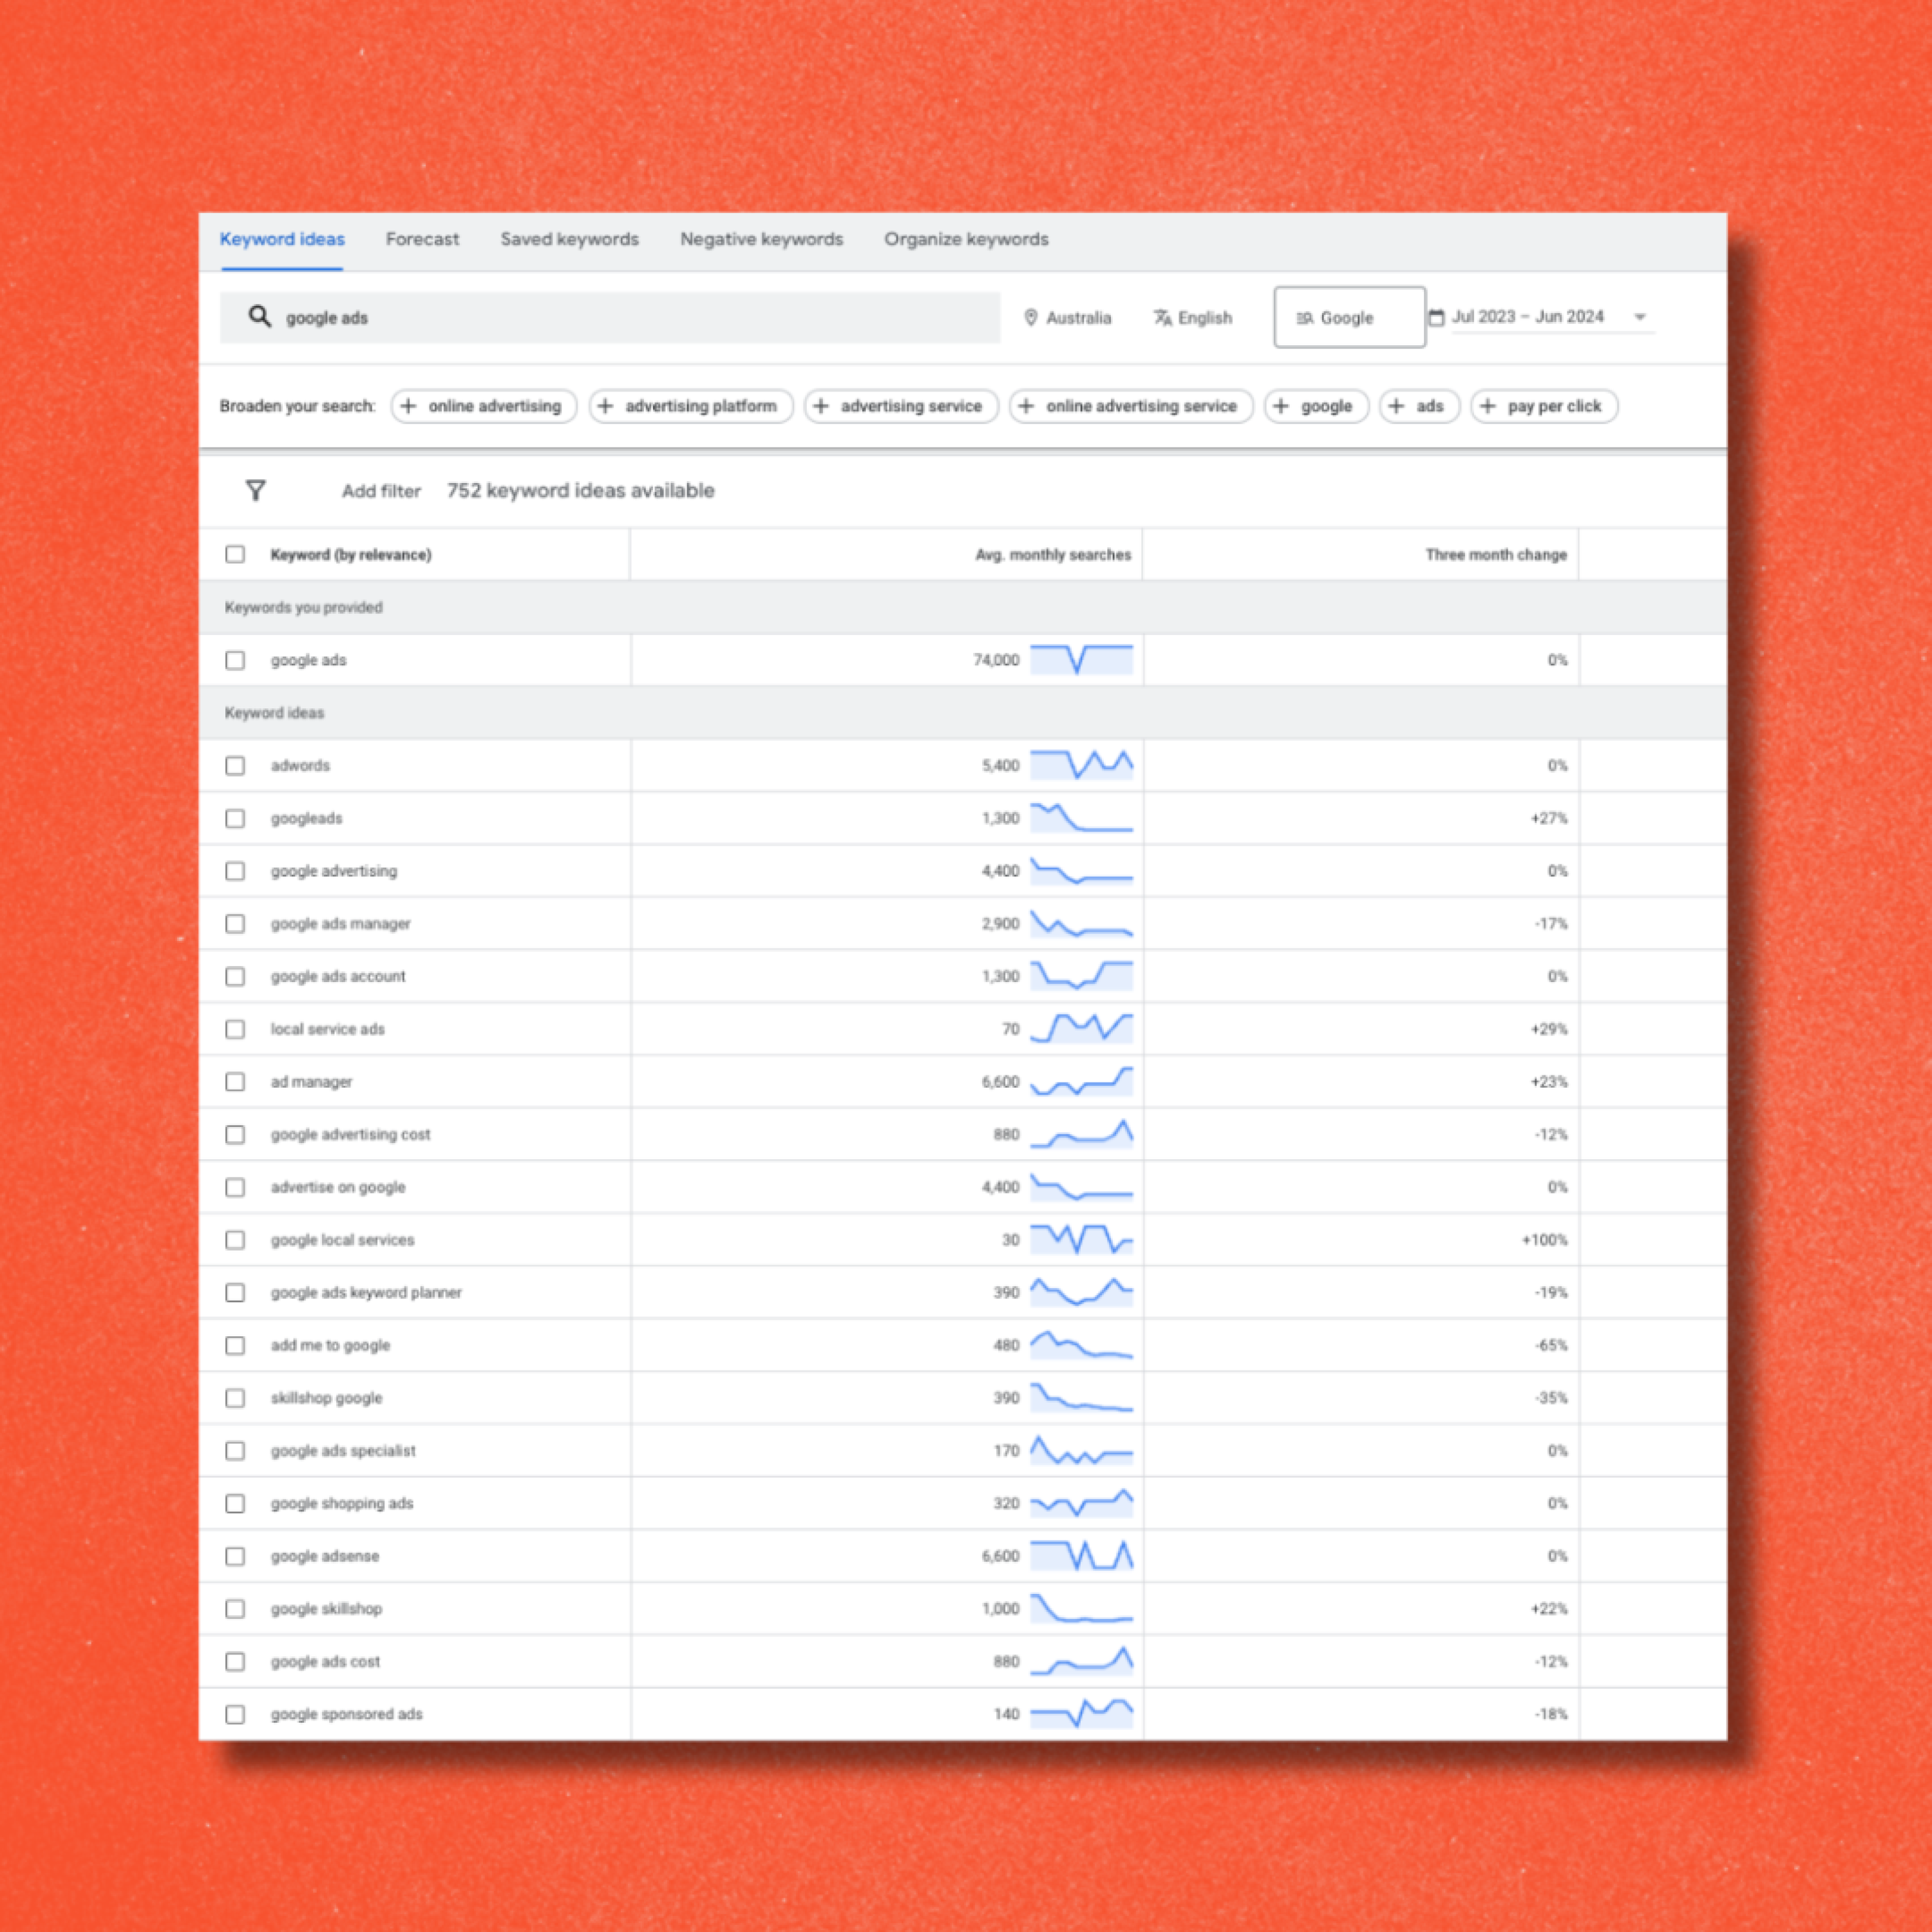Click the google ads search input field

point(610,317)
